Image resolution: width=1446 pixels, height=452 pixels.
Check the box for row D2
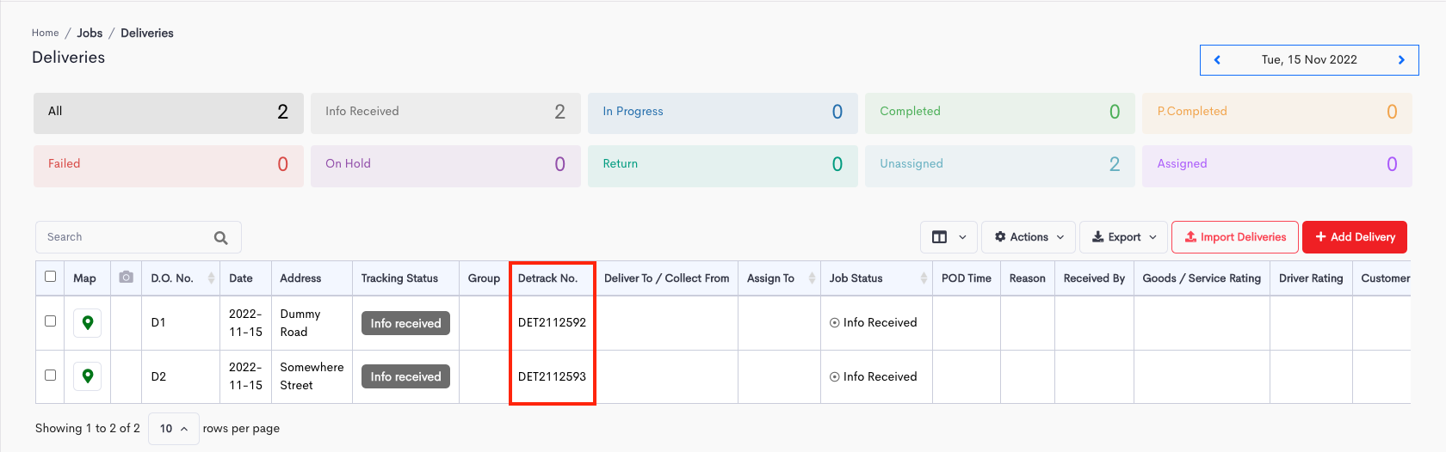pyautogui.click(x=50, y=376)
